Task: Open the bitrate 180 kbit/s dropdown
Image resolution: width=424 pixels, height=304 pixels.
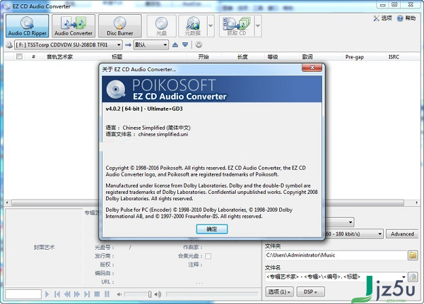Action: (380, 233)
